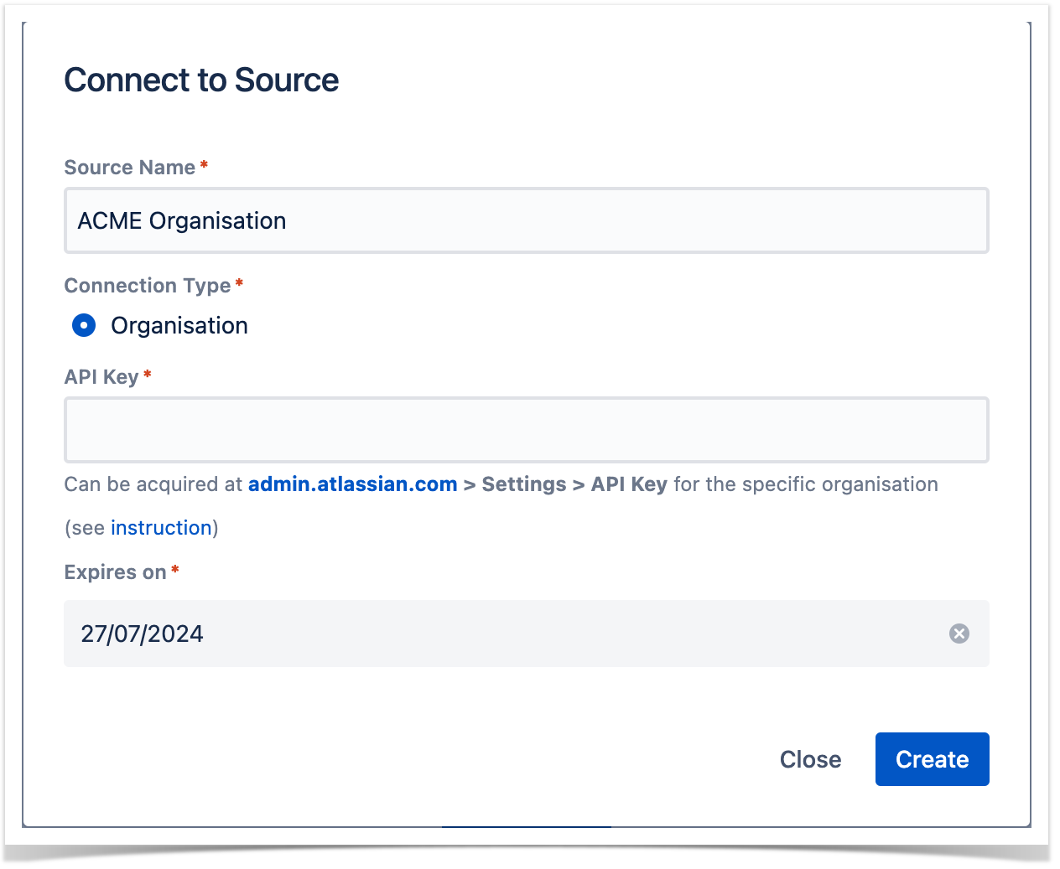Click the Organisation connection type label
The width and height of the screenshot is (1060, 869).
pos(179,325)
